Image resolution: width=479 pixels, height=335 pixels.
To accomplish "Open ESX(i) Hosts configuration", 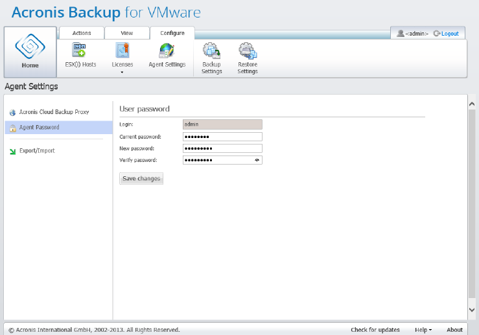I will (x=80, y=55).
